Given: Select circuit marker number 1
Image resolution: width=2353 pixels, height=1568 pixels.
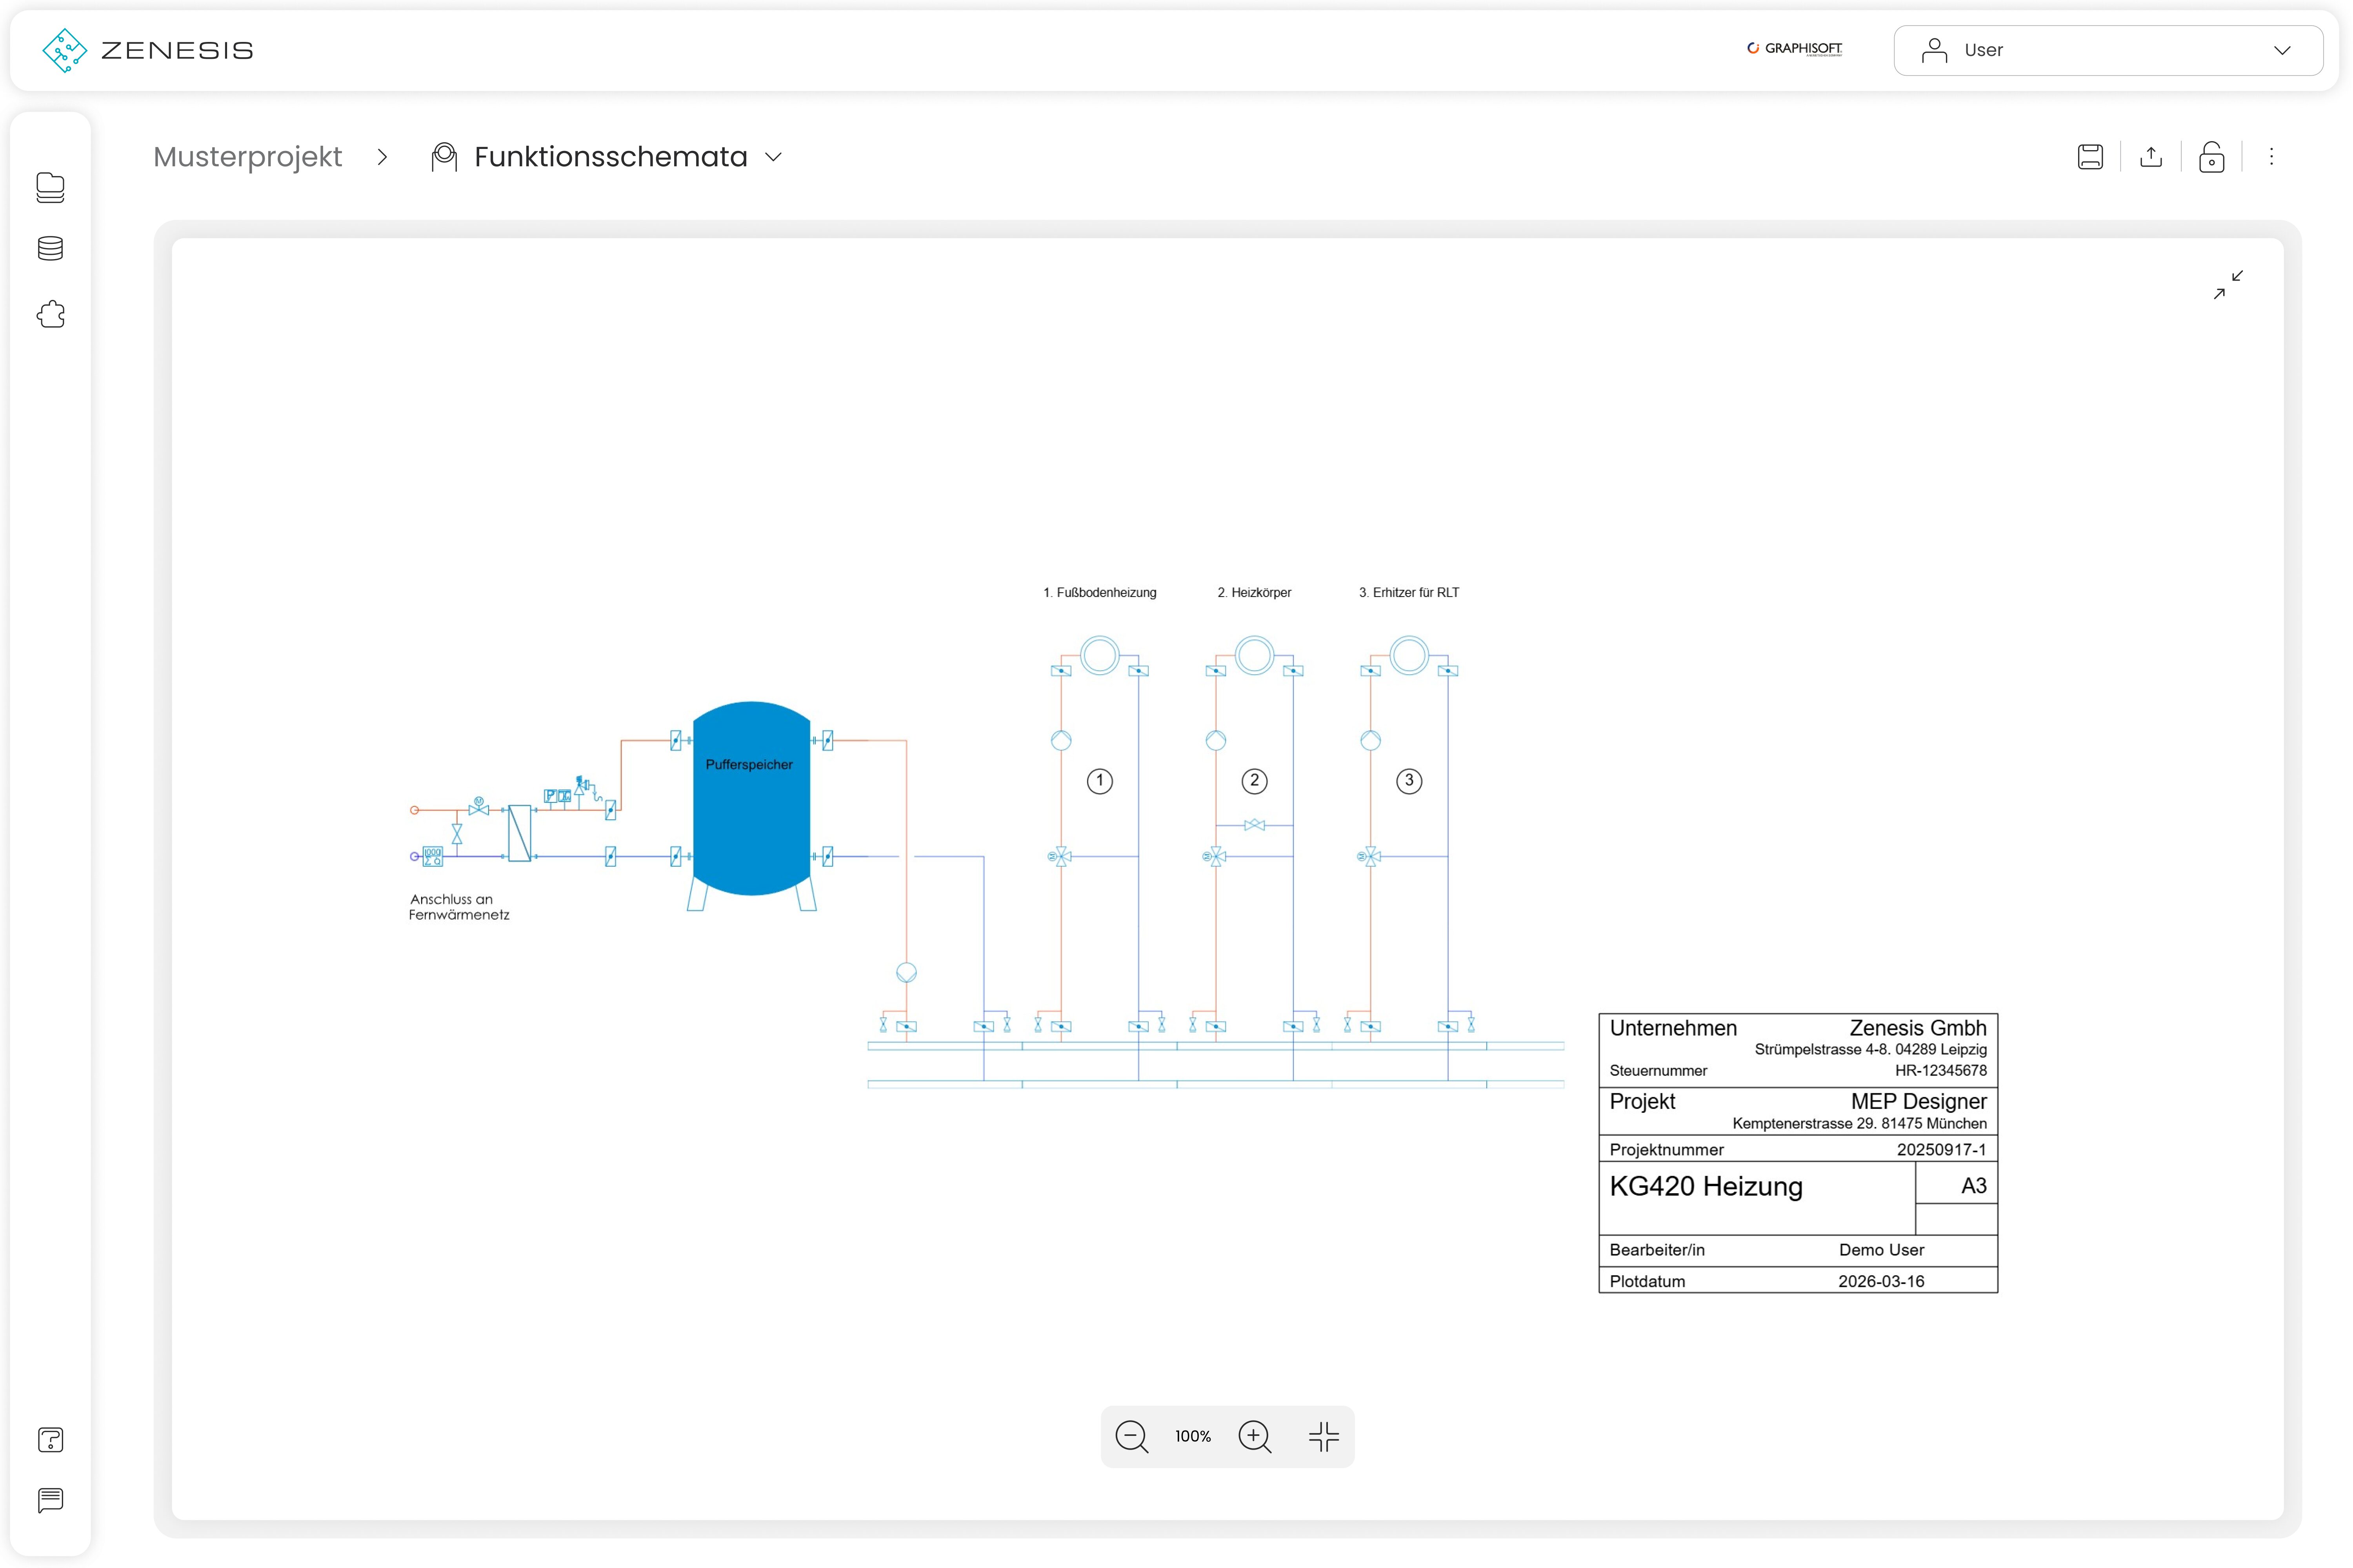Looking at the screenshot, I should click(x=1100, y=781).
